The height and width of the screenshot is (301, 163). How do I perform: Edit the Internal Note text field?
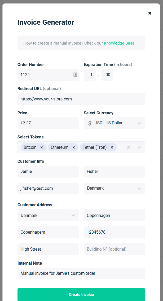81,273
